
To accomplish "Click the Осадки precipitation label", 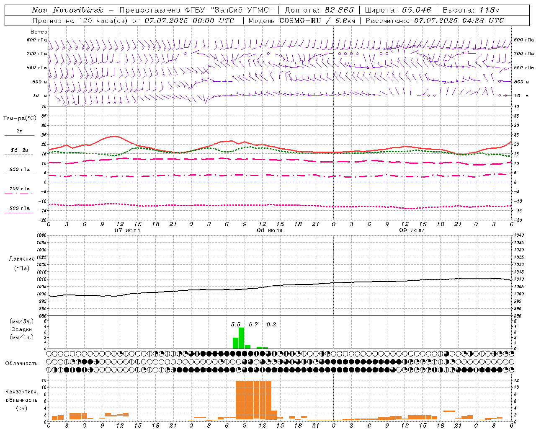I will (x=21, y=329).
